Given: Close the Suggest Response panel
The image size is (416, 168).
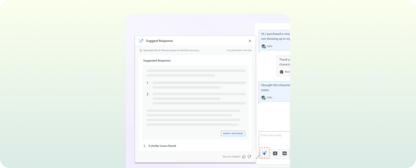Looking at the screenshot, I should pos(250,41).
